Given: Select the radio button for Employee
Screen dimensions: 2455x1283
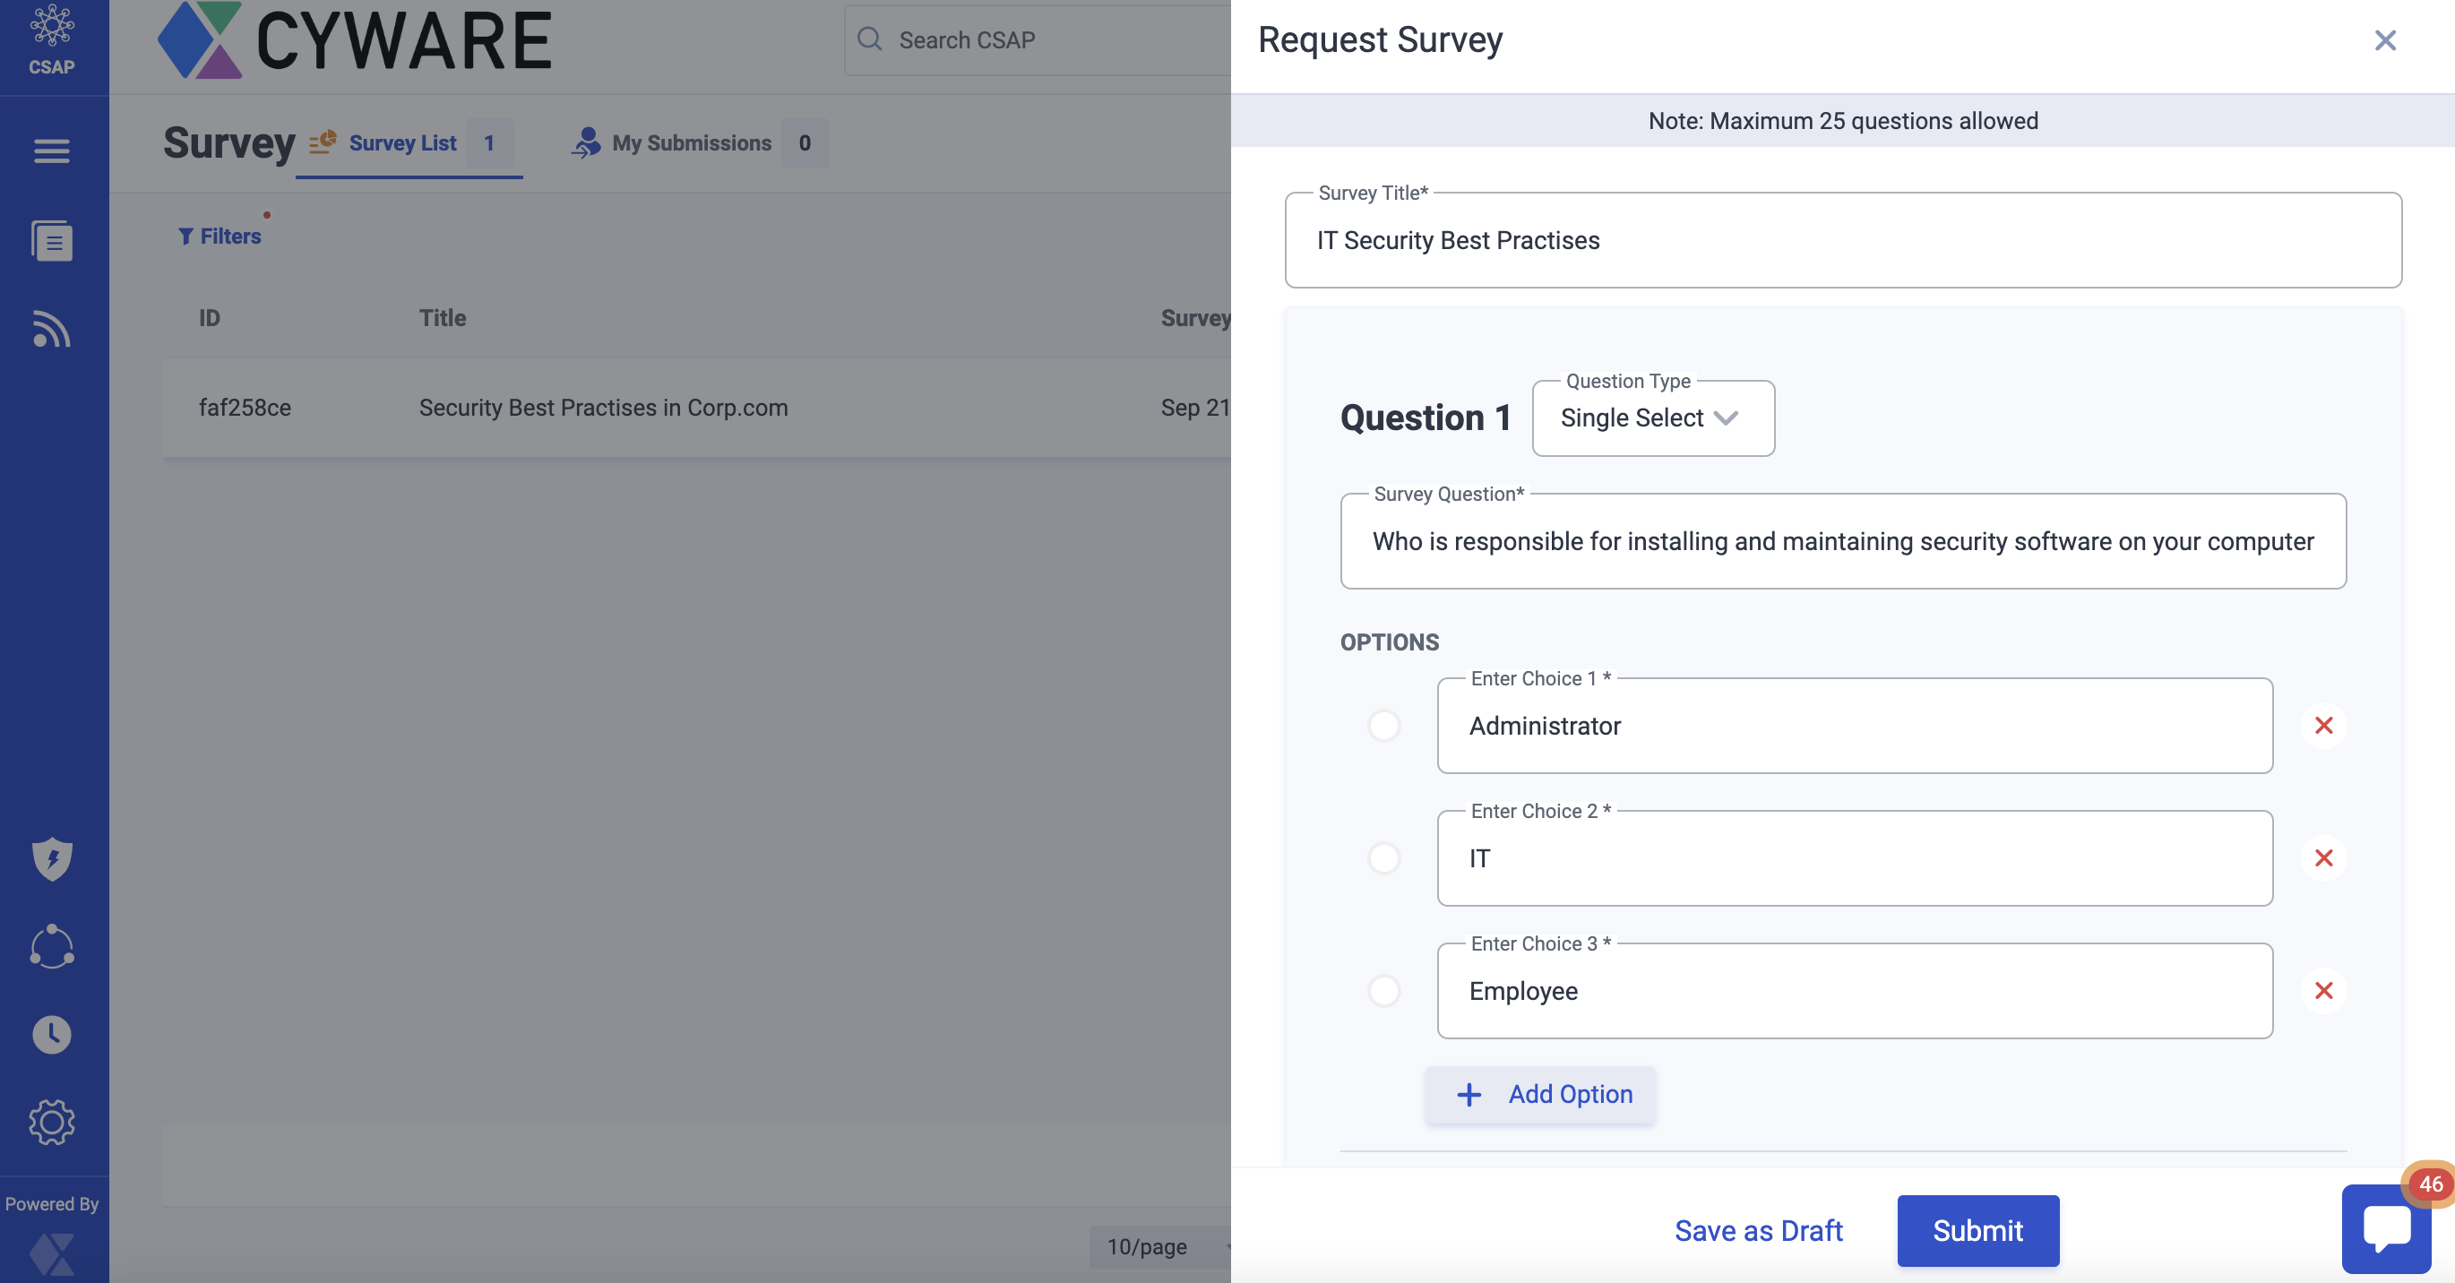Looking at the screenshot, I should (x=1385, y=991).
